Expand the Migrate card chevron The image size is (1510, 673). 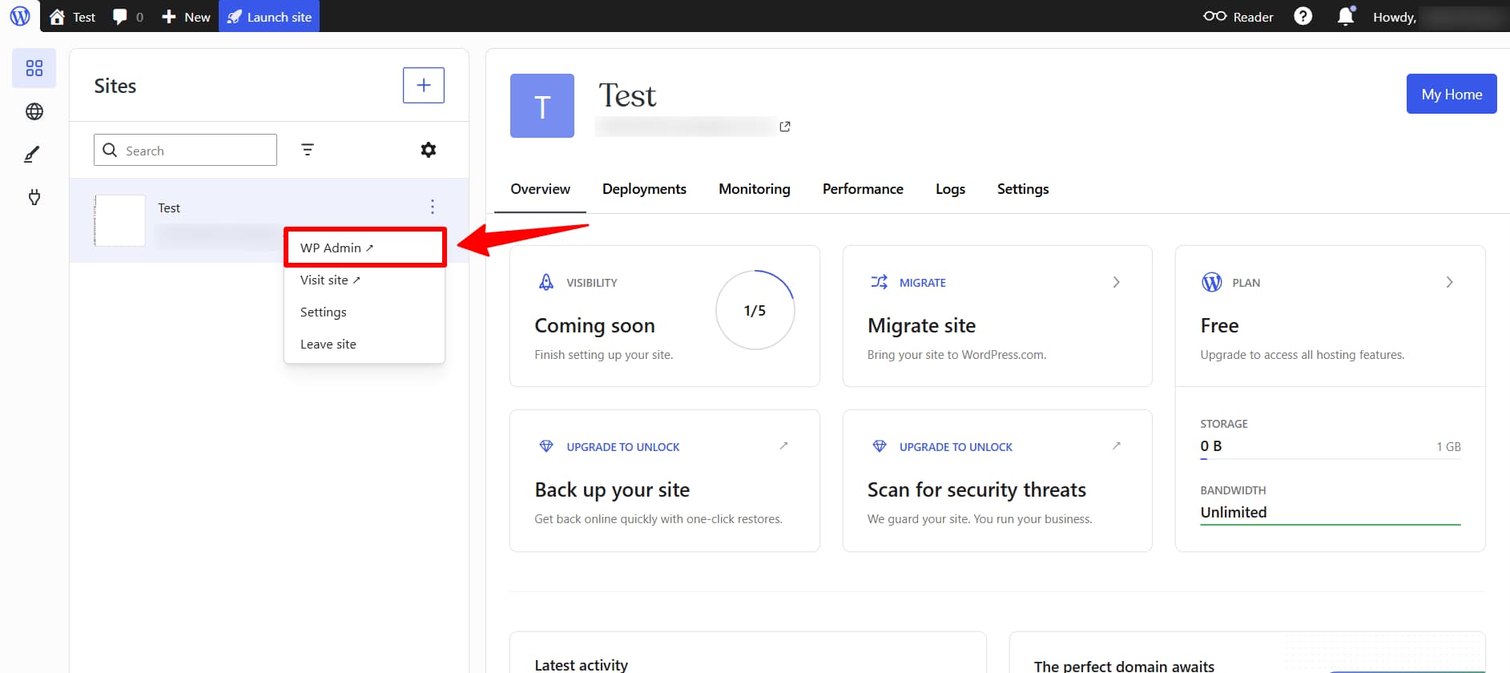(x=1117, y=282)
